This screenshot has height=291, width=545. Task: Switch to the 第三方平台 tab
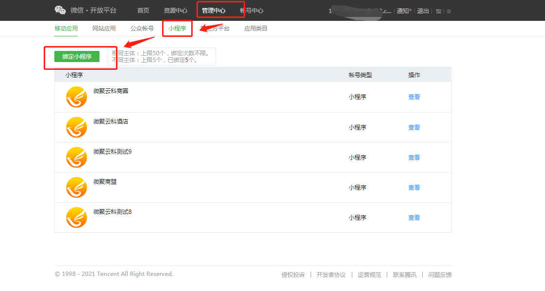[215, 29]
